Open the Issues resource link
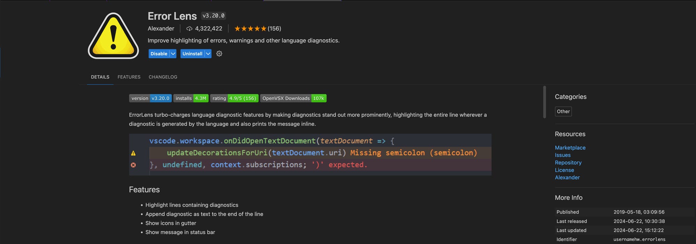The image size is (696, 244). click(x=563, y=155)
